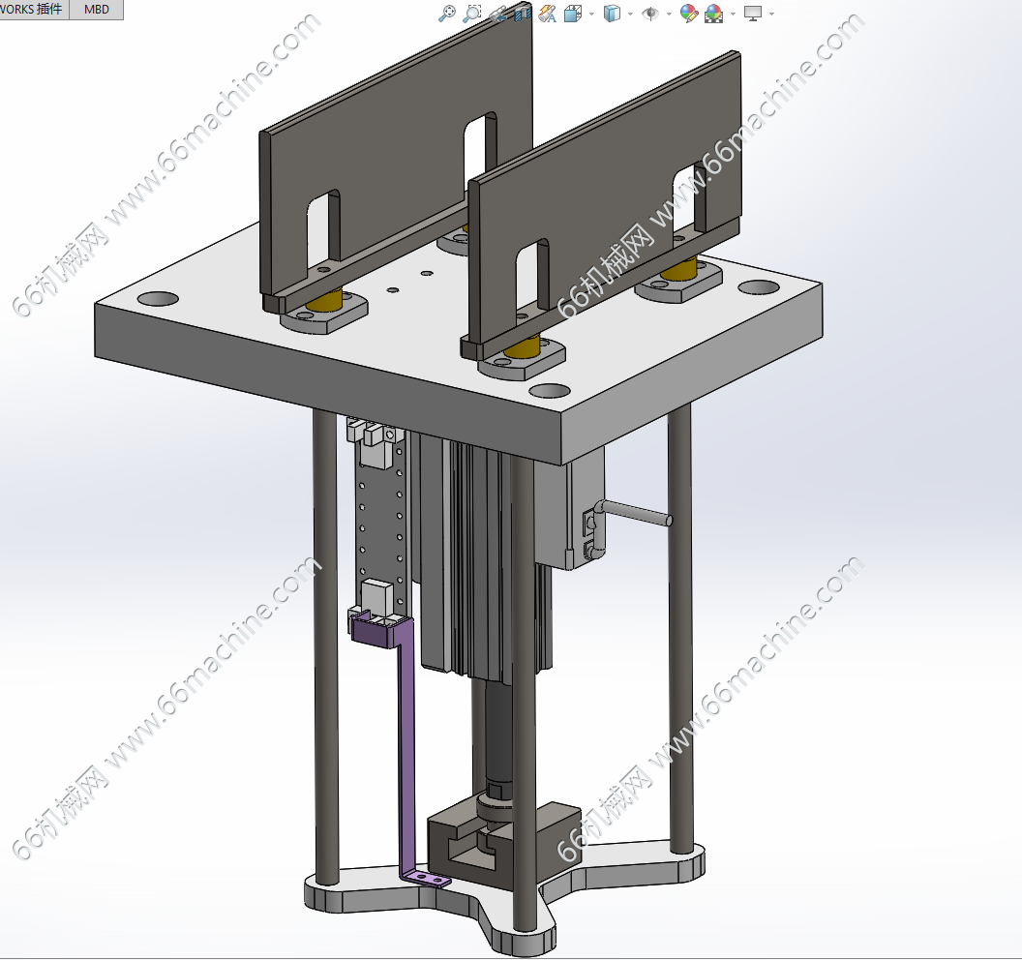Click the View Orientation cube icon
The image size is (1022, 960).
pyautogui.click(x=573, y=13)
